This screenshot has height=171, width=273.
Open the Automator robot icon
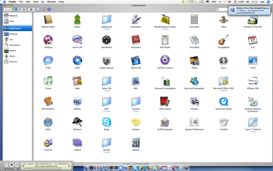click(136, 19)
